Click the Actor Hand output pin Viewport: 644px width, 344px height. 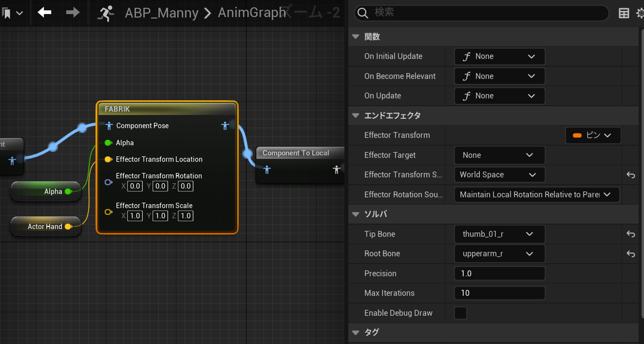(68, 227)
